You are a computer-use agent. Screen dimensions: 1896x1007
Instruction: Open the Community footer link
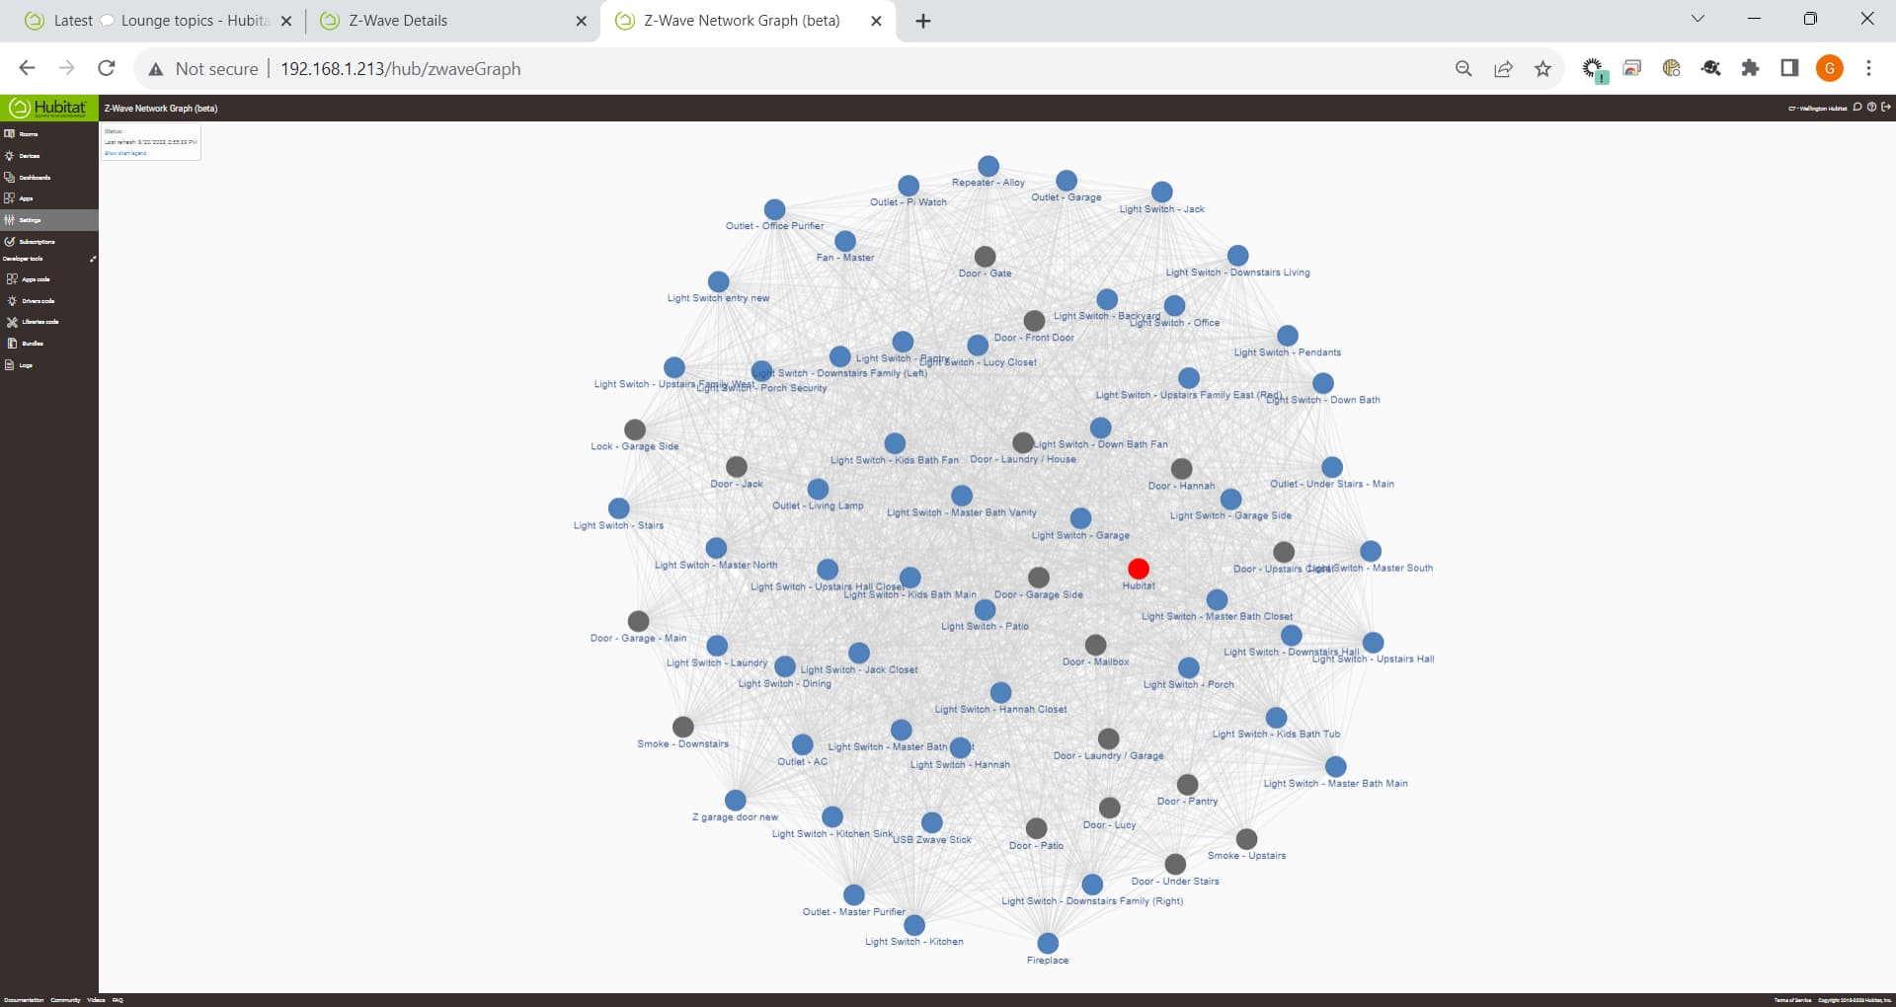click(65, 1000)
